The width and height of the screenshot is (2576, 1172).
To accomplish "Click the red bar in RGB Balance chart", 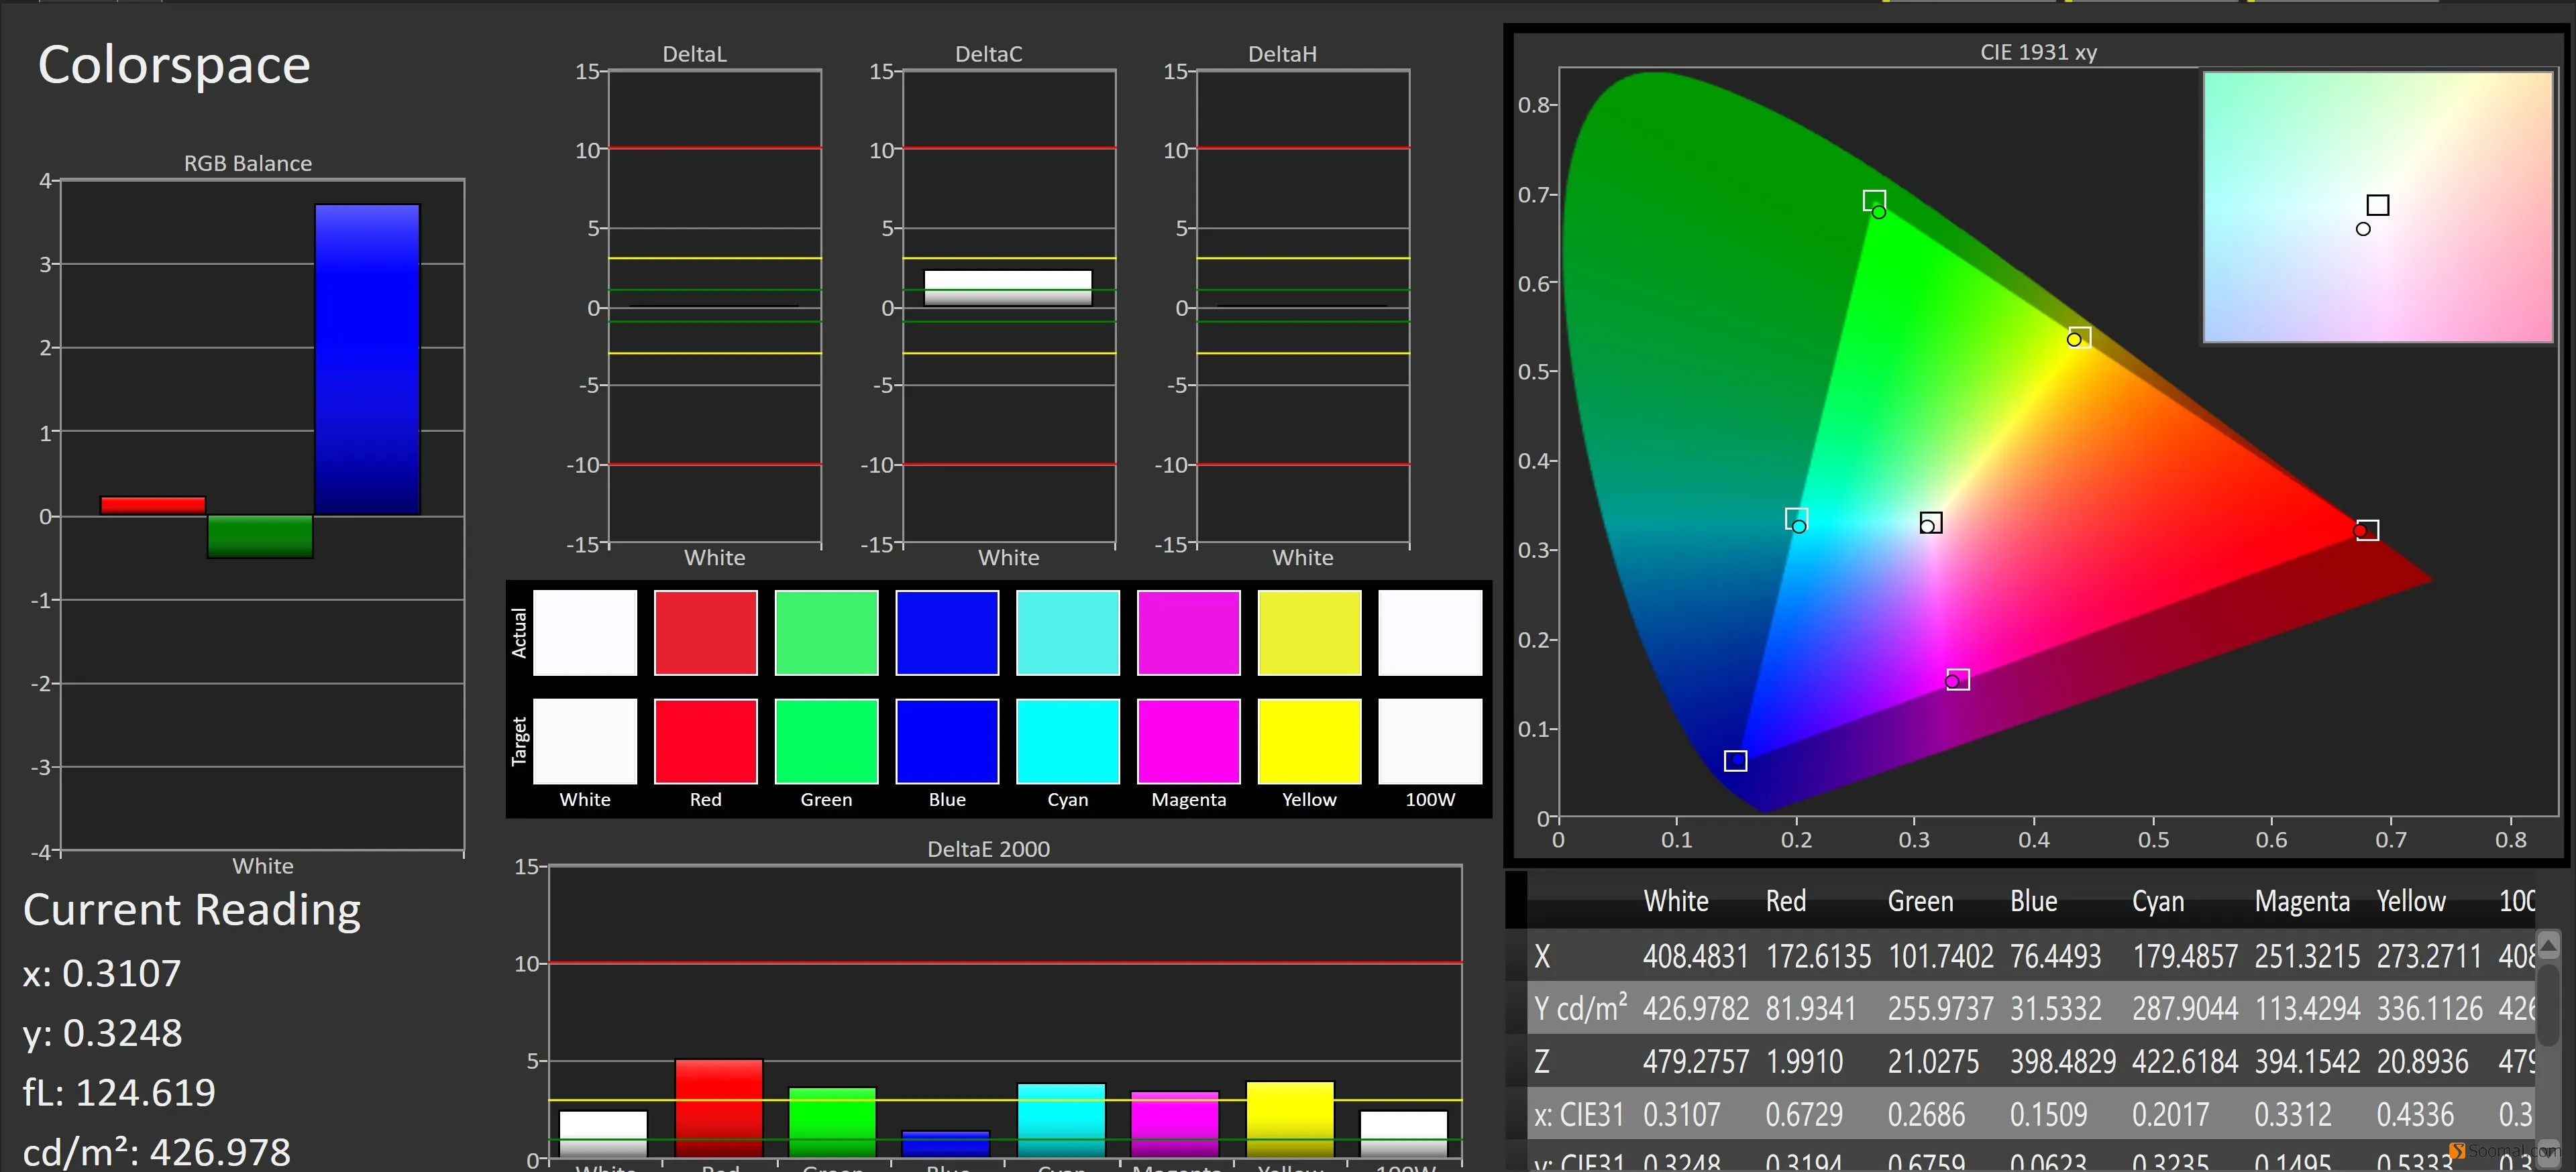I will tap(153, 506).
